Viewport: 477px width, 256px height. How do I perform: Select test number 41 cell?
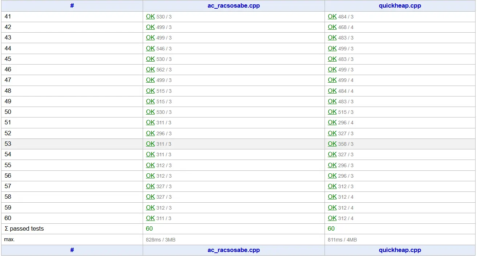coord(8,16)
